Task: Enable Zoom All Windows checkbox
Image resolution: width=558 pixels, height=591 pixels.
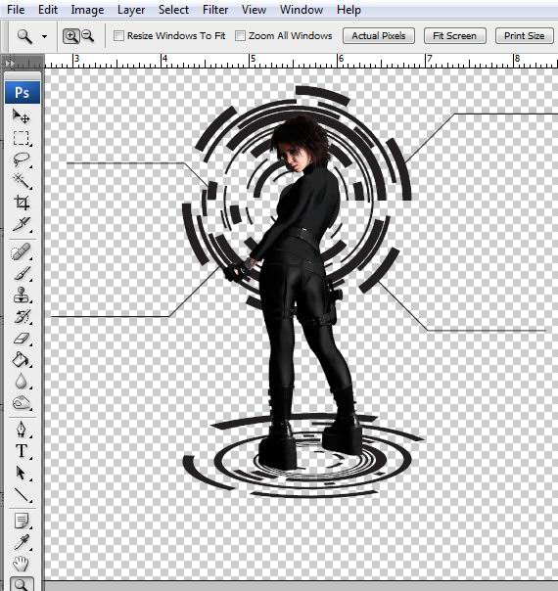Action: (x=240, y=36)
